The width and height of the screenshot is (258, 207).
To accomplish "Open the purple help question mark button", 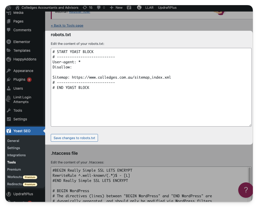I will 245,190.
